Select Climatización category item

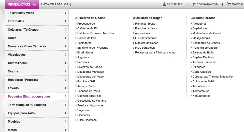37,63
